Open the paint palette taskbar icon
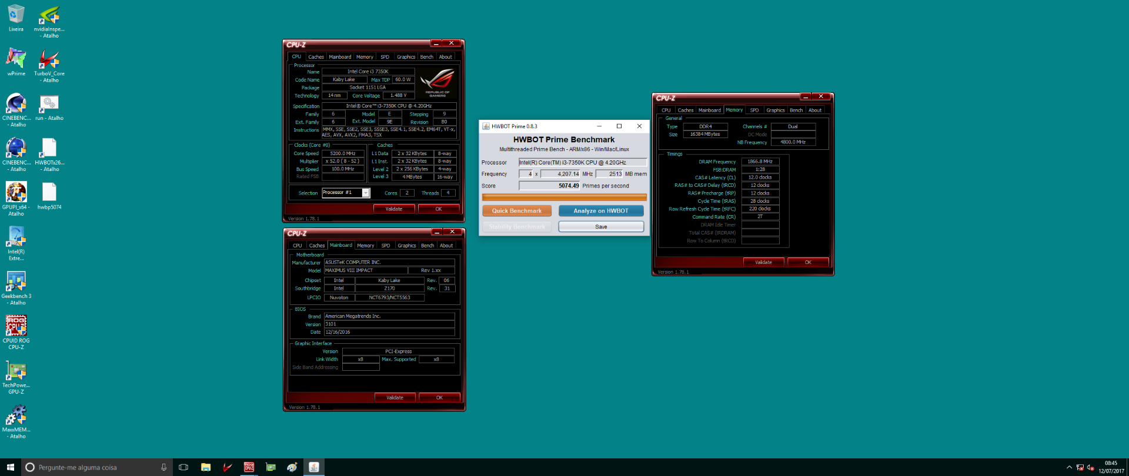1129x476 pixels. pyautogui.click(x=292, y=467)
